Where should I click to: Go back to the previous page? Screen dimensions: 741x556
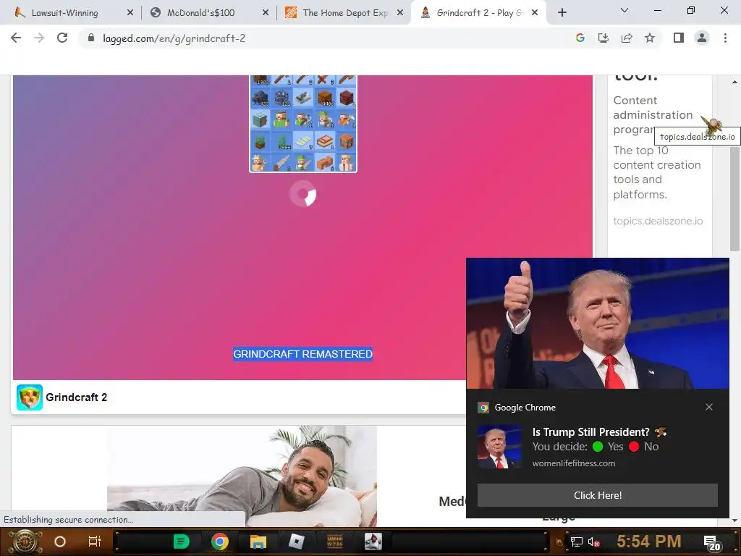(x=16, y=38)
